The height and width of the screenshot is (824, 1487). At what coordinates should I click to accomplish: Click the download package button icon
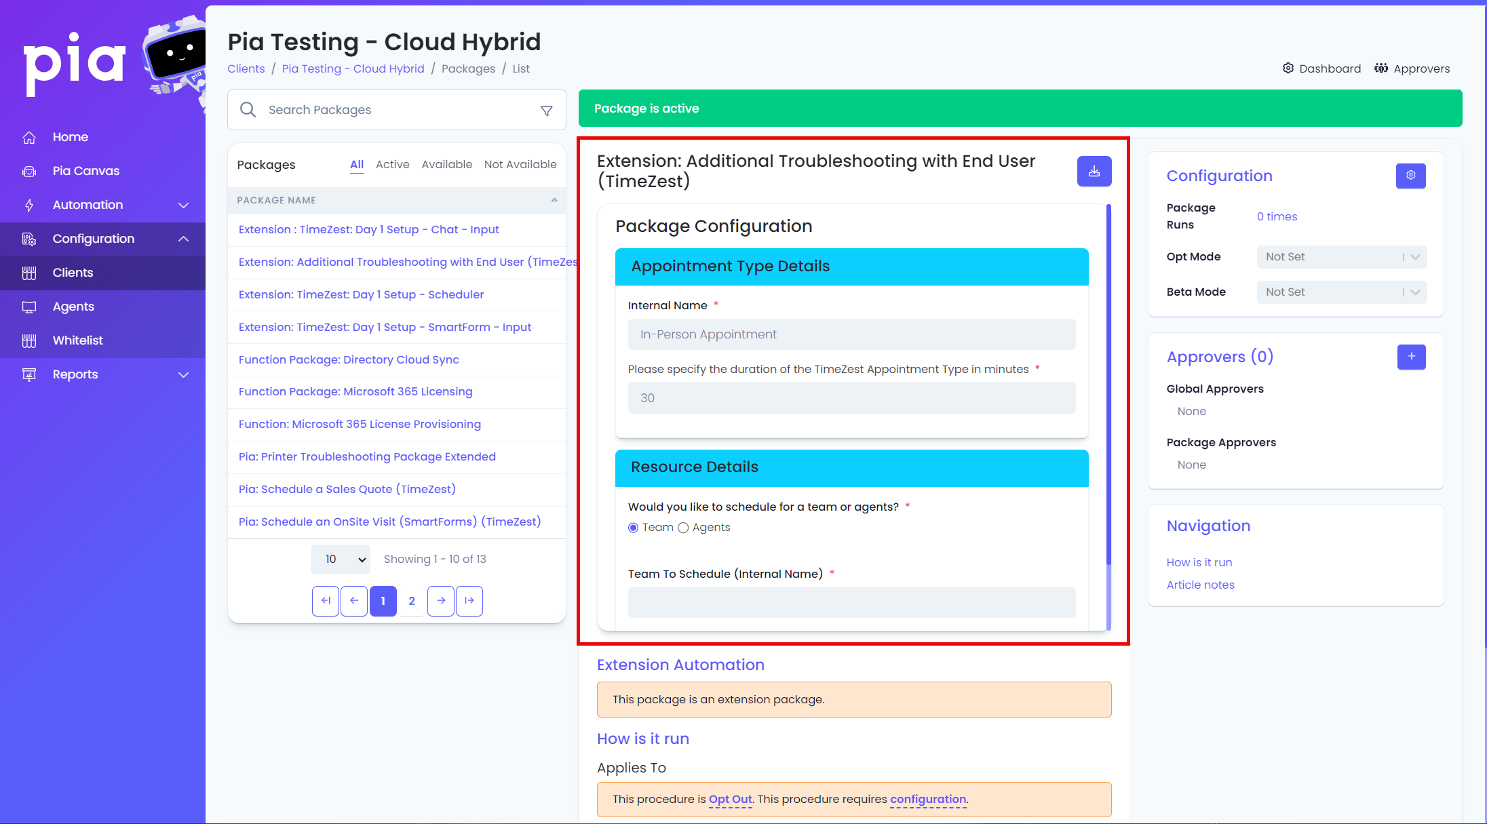click(1094, 171)
